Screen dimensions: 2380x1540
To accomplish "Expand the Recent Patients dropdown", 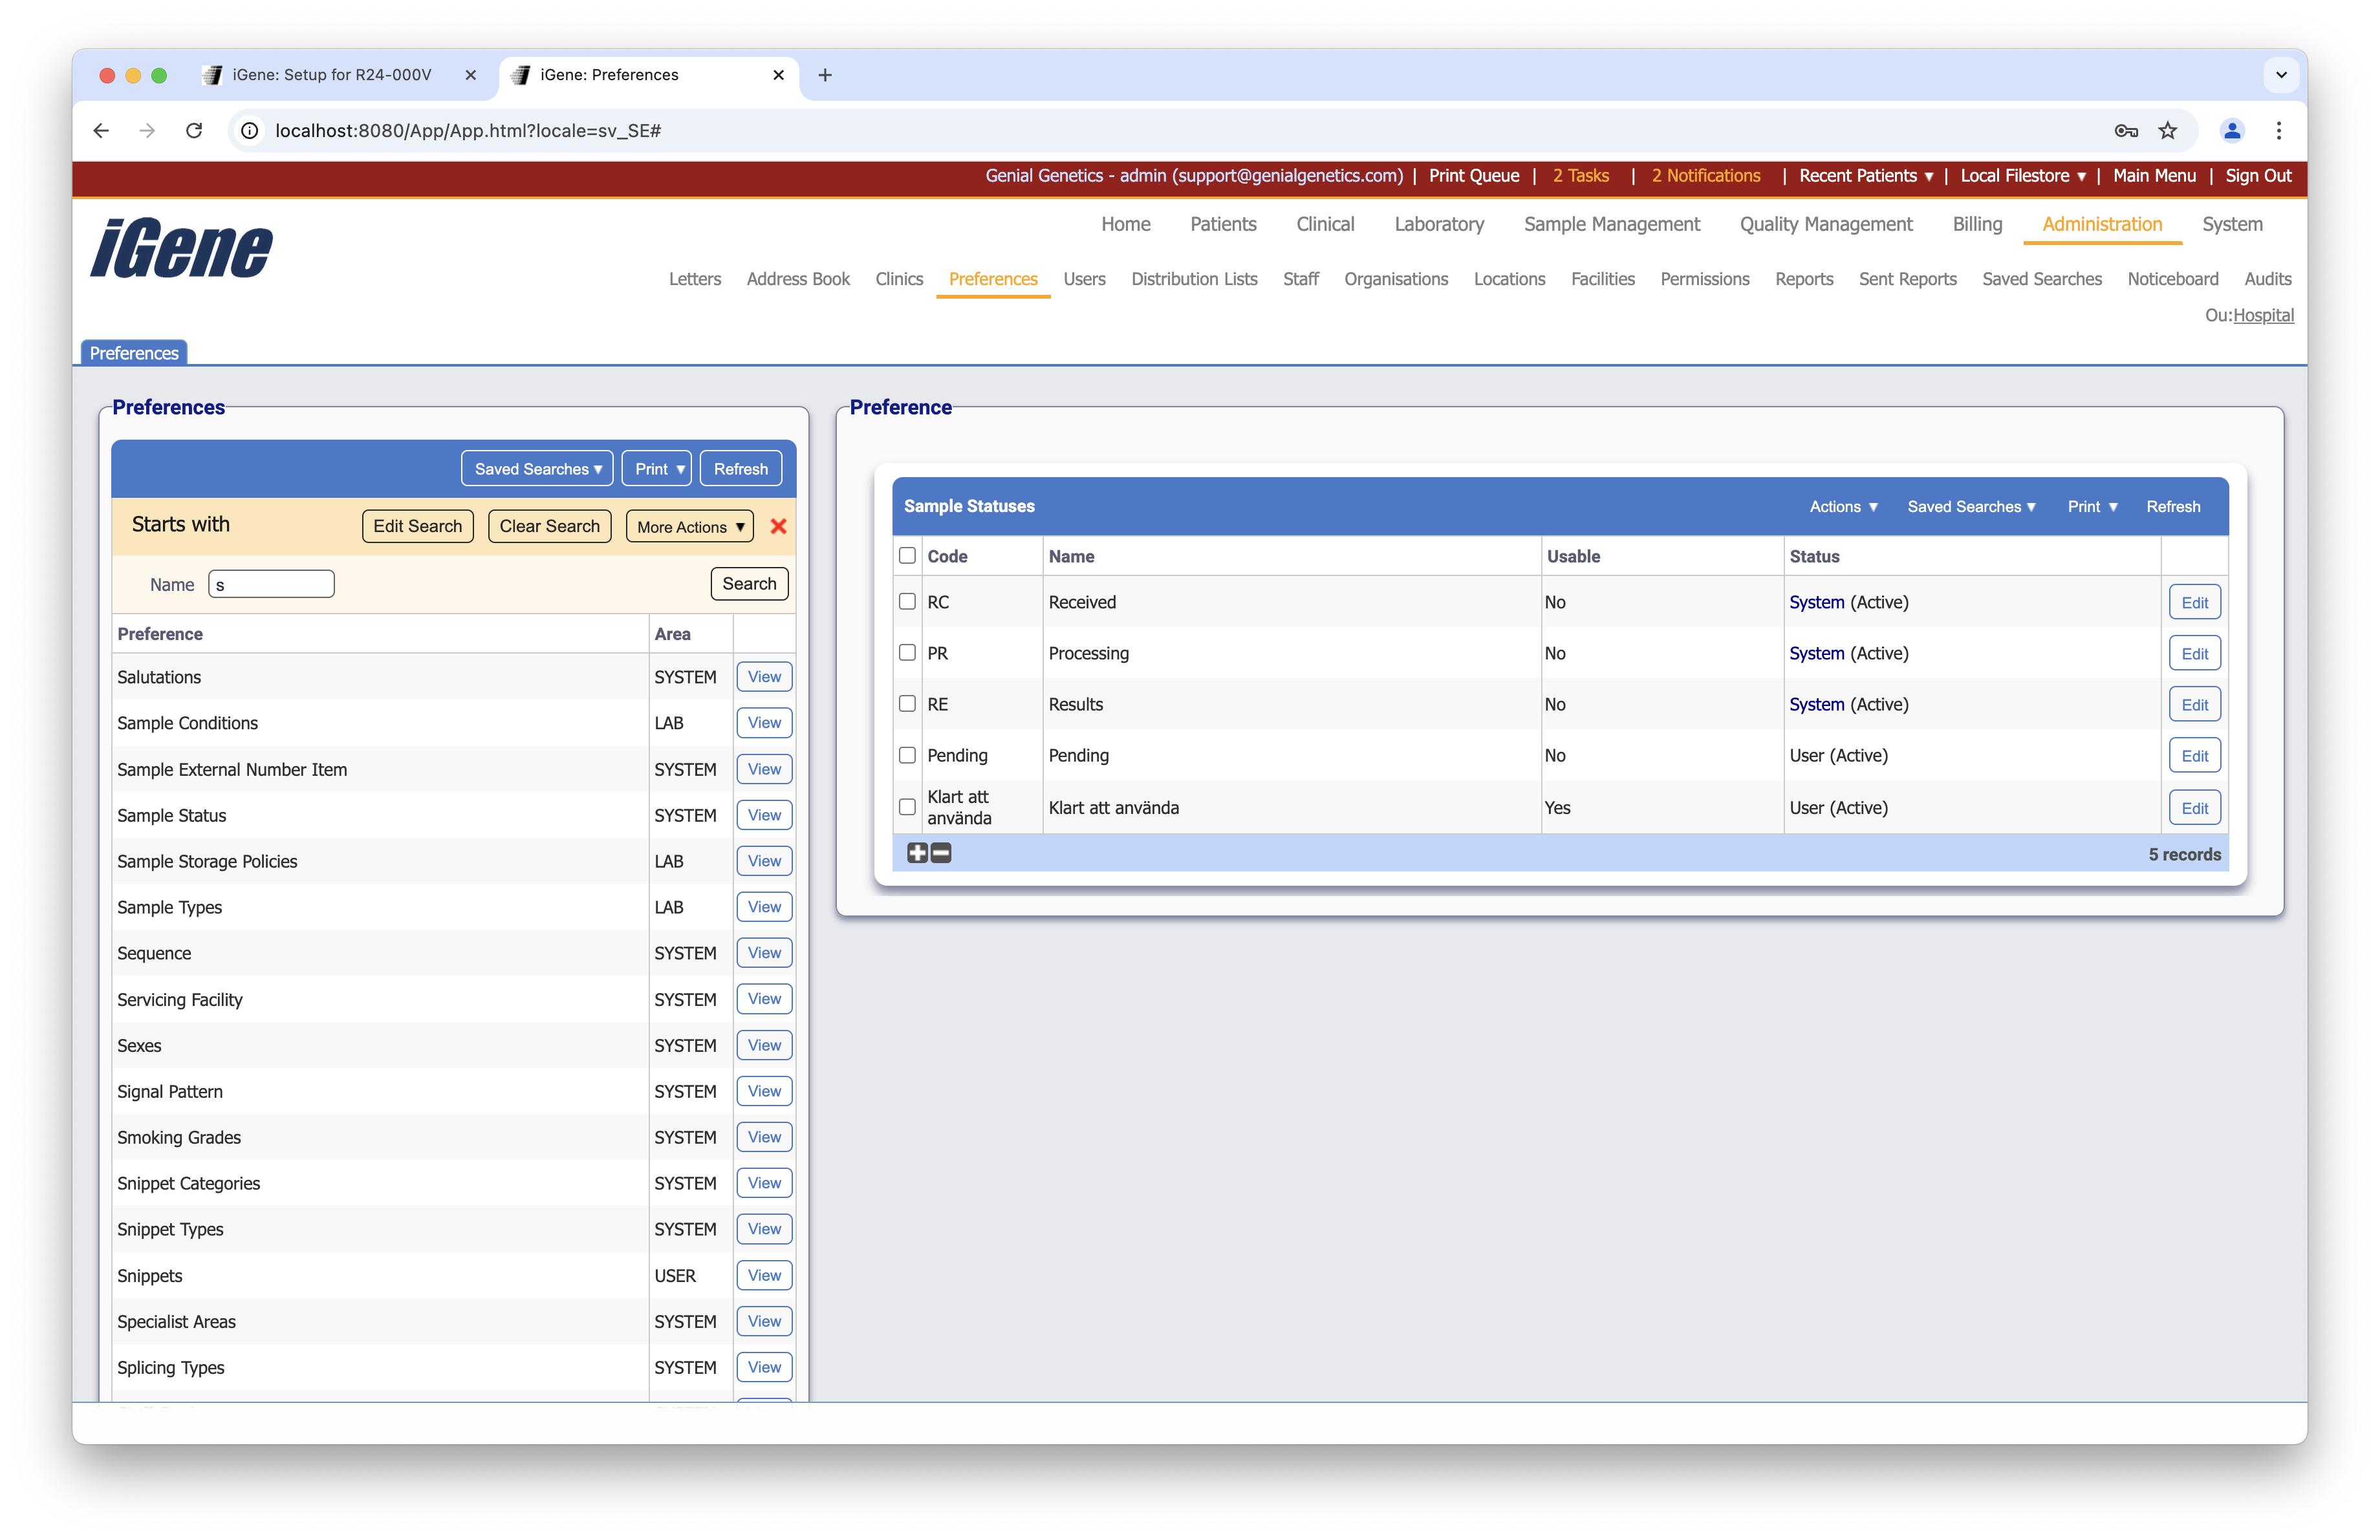I will click(1864, 176).
